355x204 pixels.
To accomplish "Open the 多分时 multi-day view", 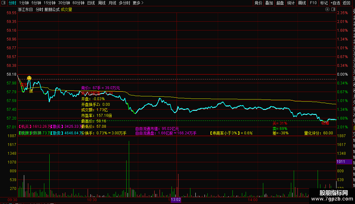I will pos(124,3).
